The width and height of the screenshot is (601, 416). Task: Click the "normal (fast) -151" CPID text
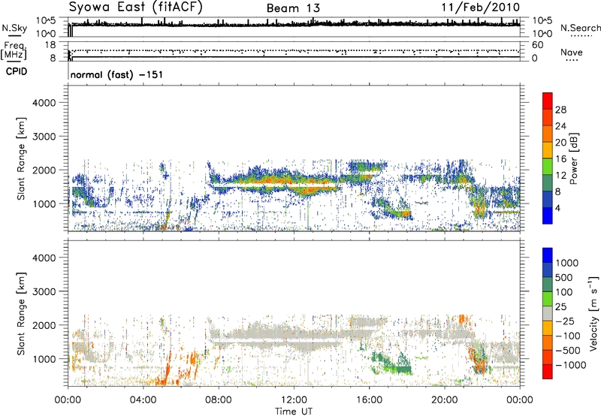[x=116, y=74]
